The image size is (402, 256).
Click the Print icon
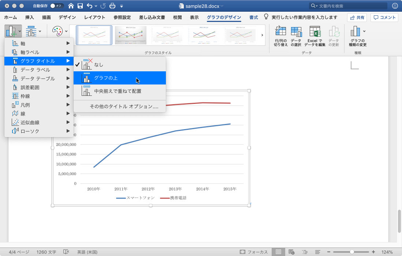(112, 6)
